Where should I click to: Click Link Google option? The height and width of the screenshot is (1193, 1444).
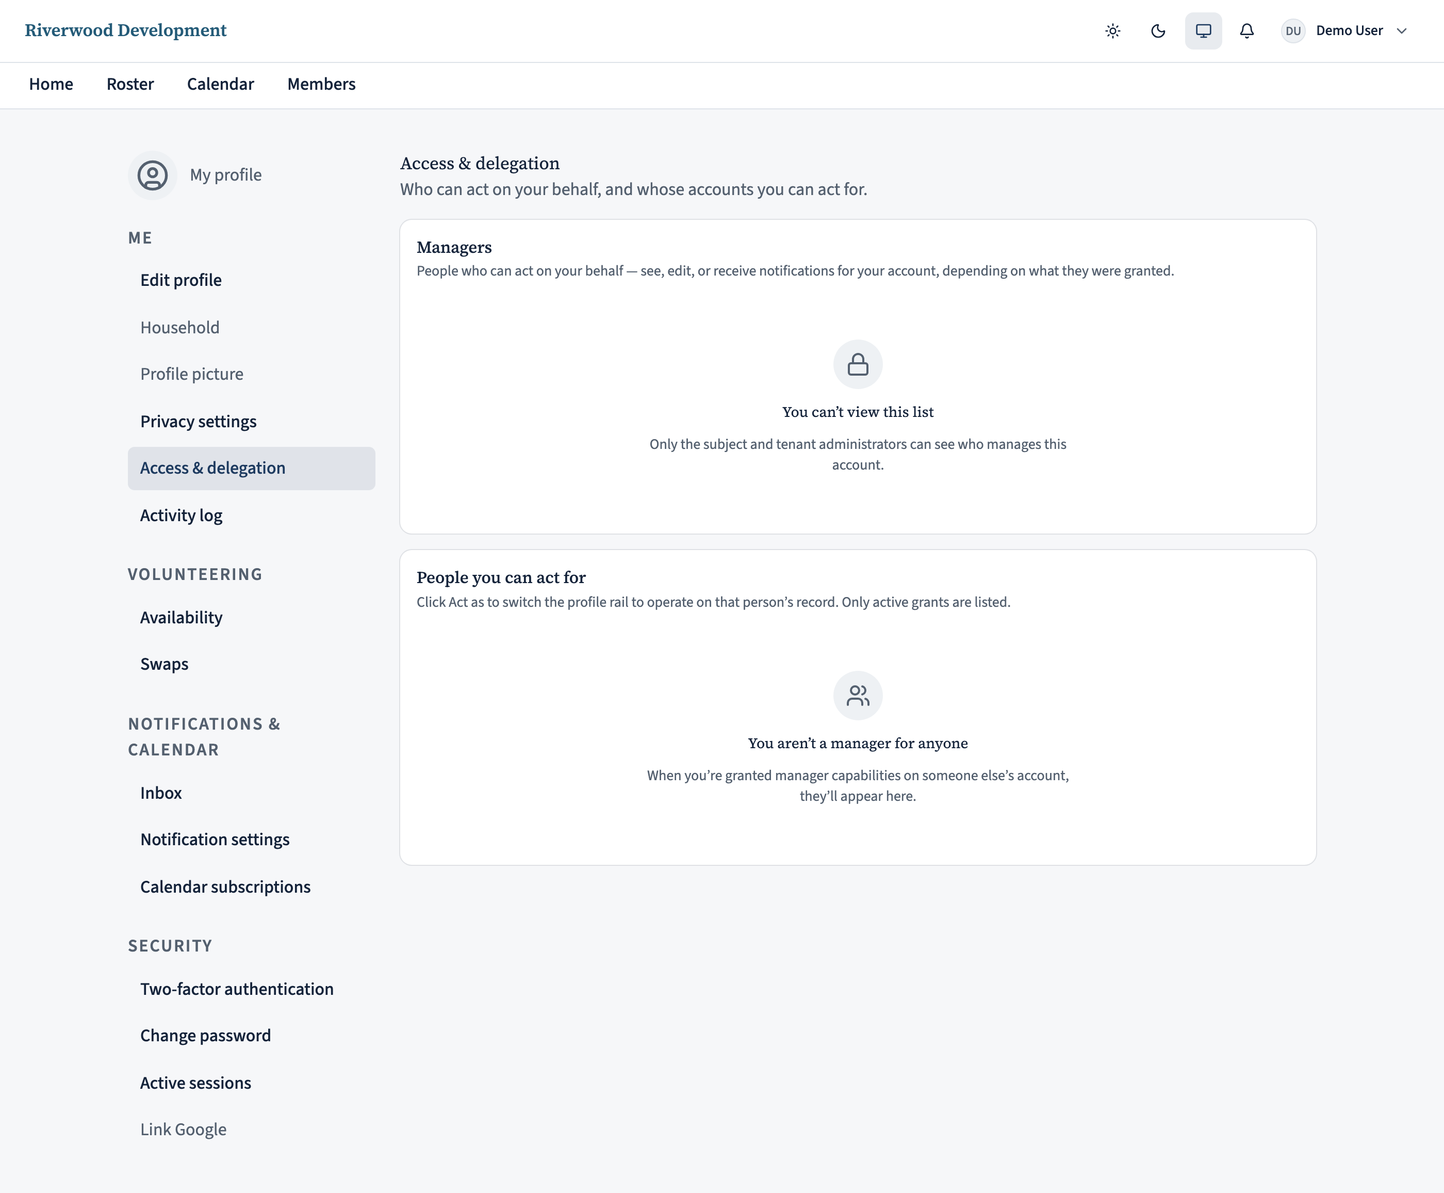(251, 1130)
